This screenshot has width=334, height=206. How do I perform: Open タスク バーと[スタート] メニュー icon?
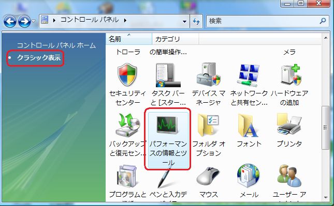(x=168, y=75)
